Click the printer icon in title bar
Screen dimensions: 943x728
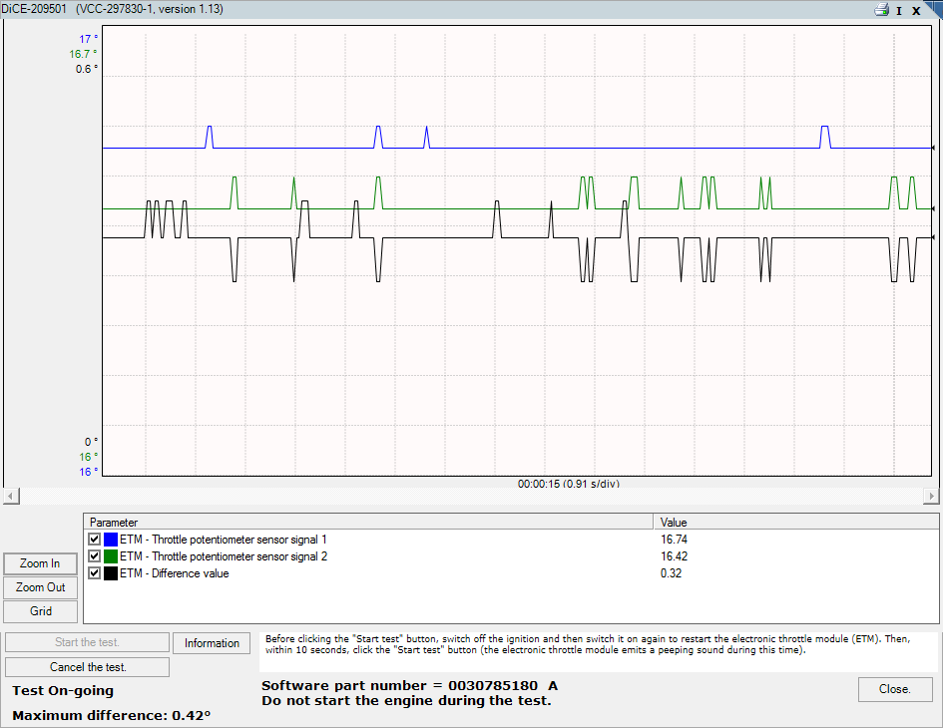point(881,10)
